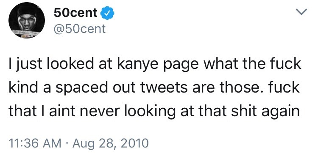Click the 11:36 AM timestamp
This screenshot has height=153, width=318.
(x=35, y=143)
